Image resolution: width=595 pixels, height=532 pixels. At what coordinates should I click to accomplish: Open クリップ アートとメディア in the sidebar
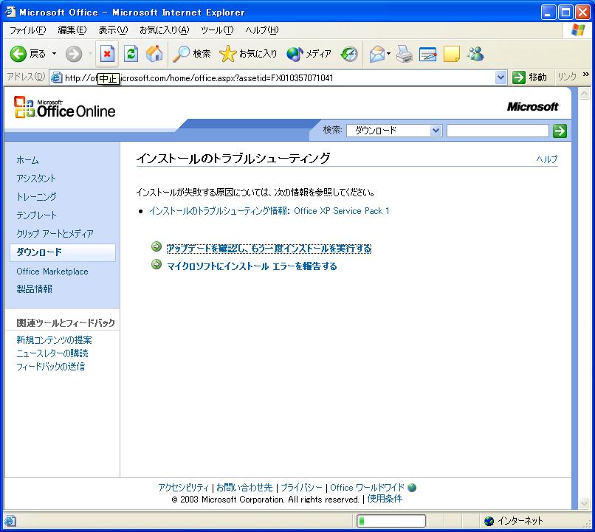(x=55, y=234)
